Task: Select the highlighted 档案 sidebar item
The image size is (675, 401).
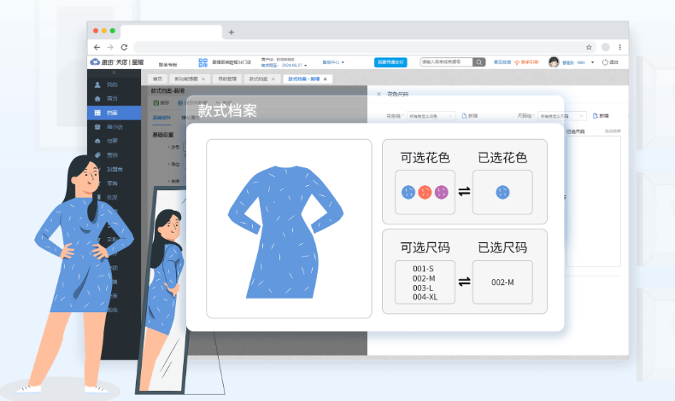Action: [114, 113]
